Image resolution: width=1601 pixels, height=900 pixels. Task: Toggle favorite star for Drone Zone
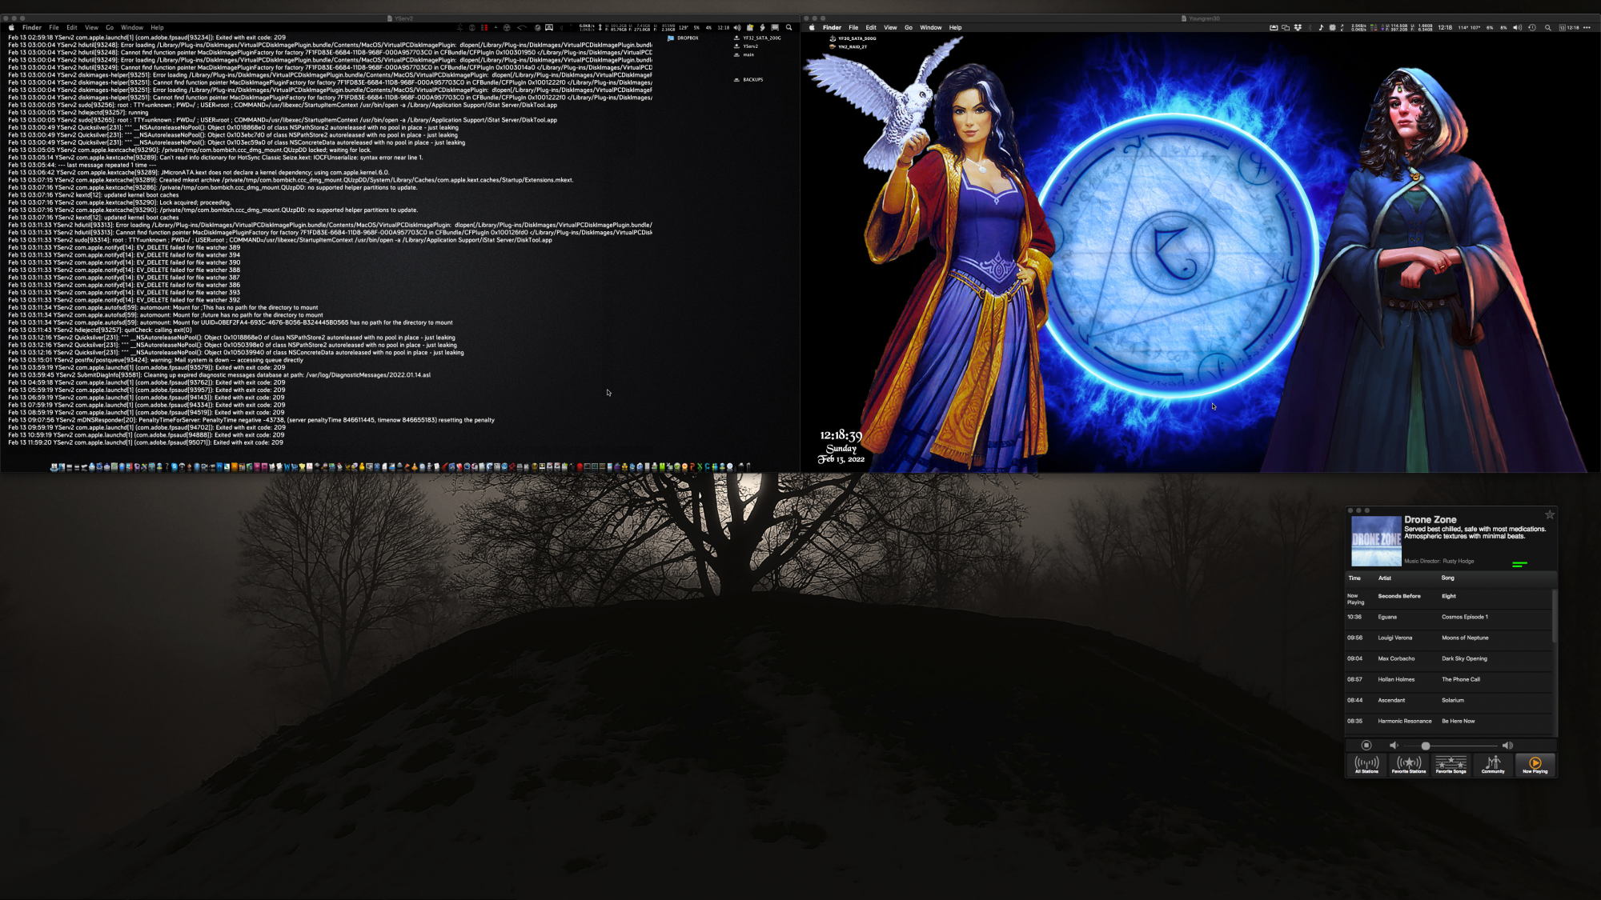click(1550, 514)
